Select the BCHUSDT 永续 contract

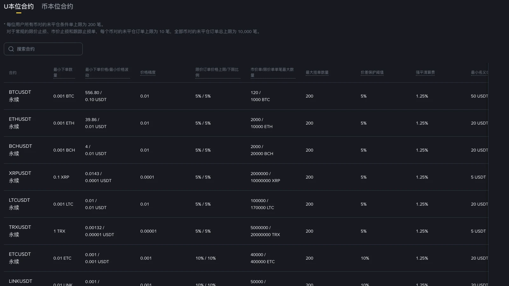(x=246, y=150)
